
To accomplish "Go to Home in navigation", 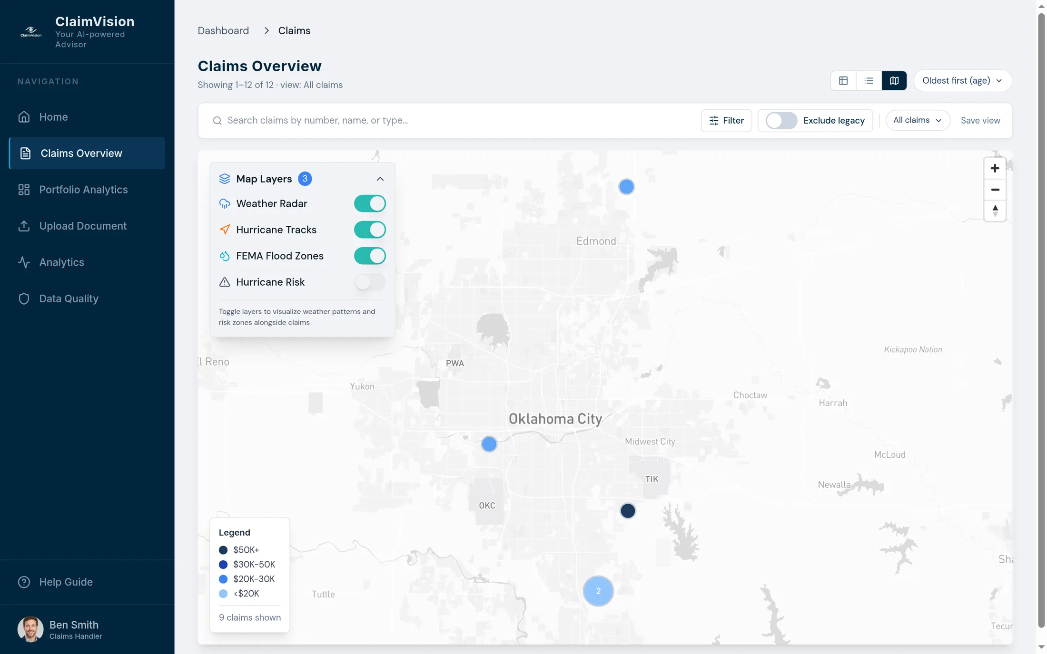I will point(87,117).
